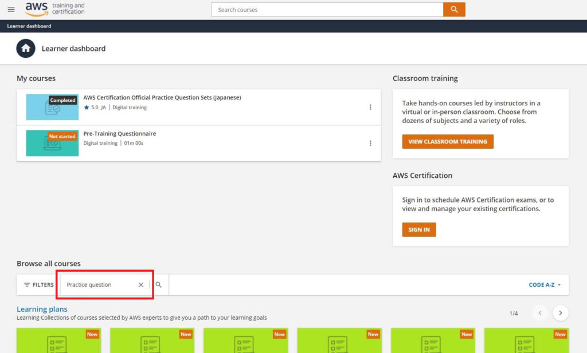Image resolution: width=587 pixels, height=353 pixels.
Task: Open options menu for Practice Question Sets course
Action: pyautogui.click(x=370, y=107)
